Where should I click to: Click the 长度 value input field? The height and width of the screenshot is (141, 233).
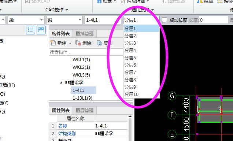coord(213,20)
